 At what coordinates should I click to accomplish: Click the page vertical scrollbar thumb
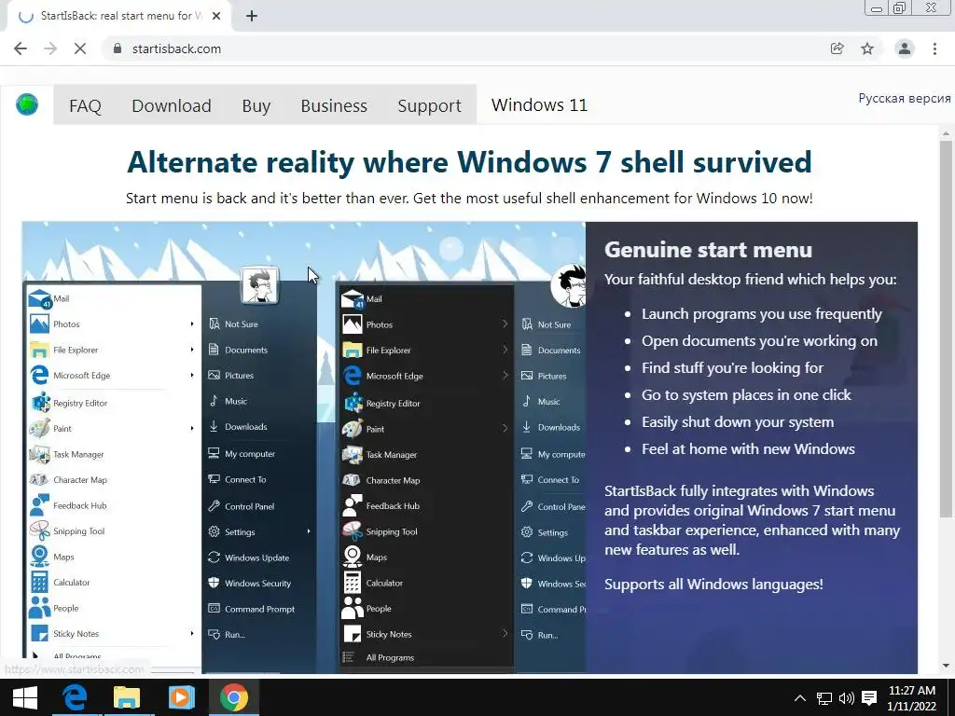click(946, 329)
